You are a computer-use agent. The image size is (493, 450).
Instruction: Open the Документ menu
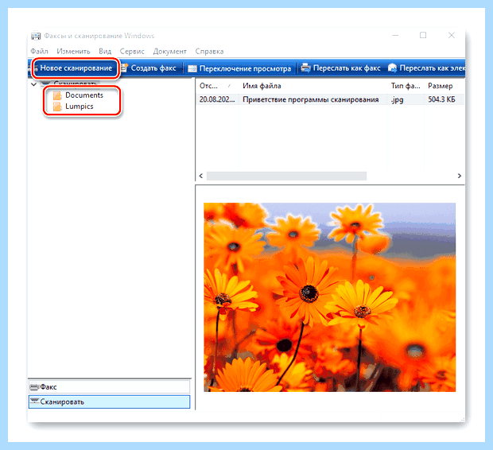170,51
